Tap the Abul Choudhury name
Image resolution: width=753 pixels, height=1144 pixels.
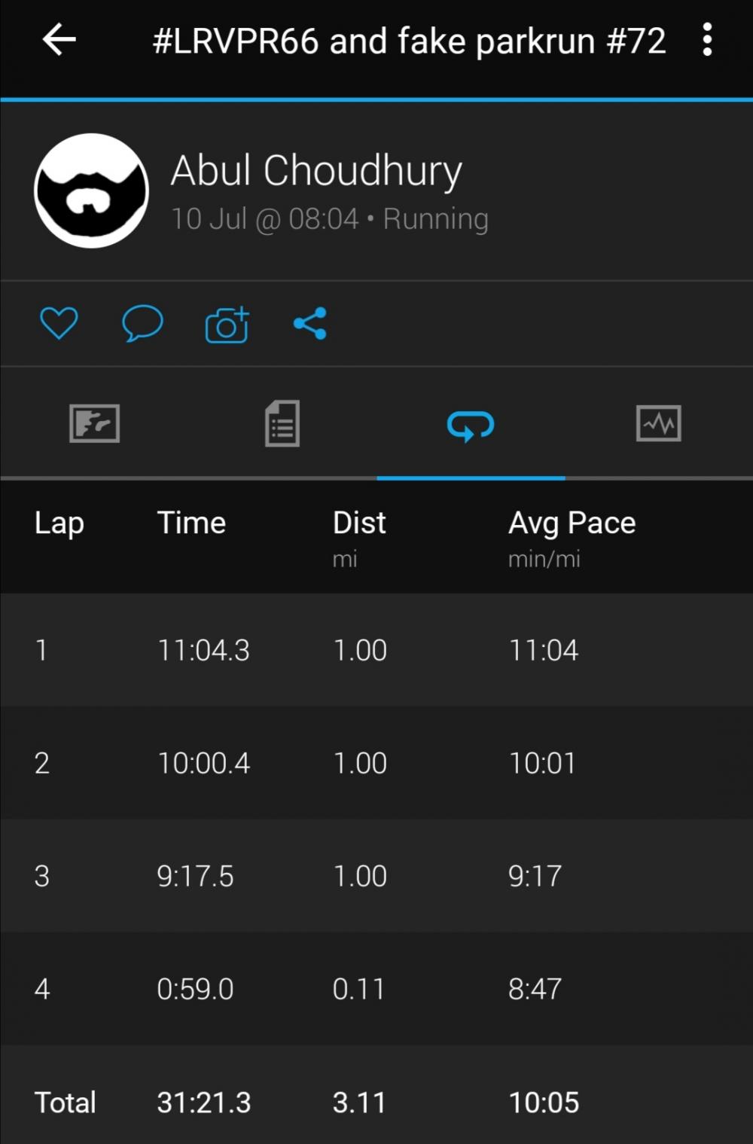(316, 171)
